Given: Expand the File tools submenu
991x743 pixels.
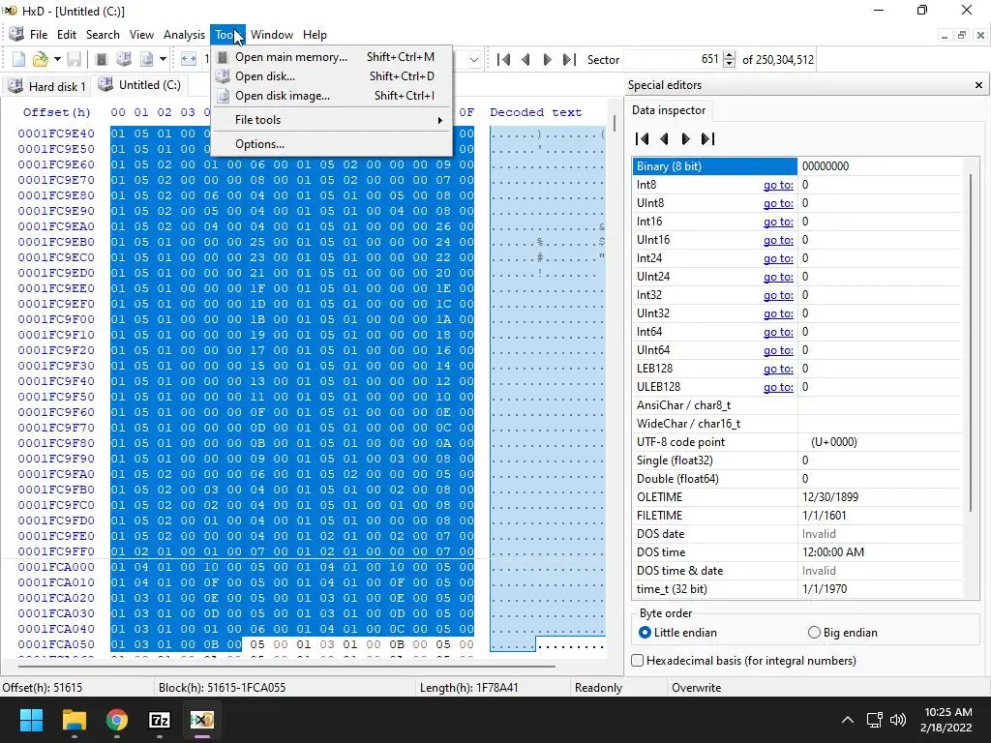Looking at the screenshot, I should (x=332, y=120).
